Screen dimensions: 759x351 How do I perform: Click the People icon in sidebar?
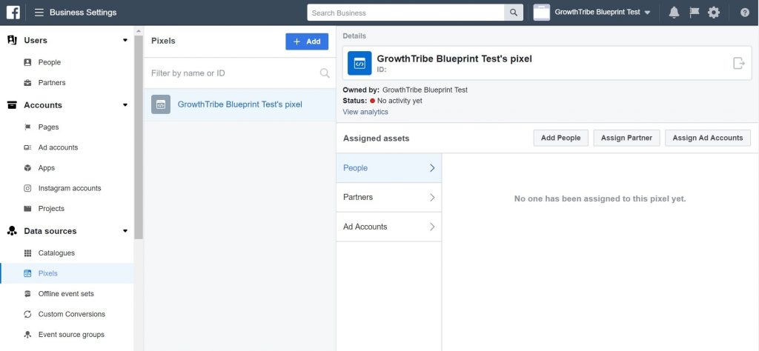(x=27, y=62)
